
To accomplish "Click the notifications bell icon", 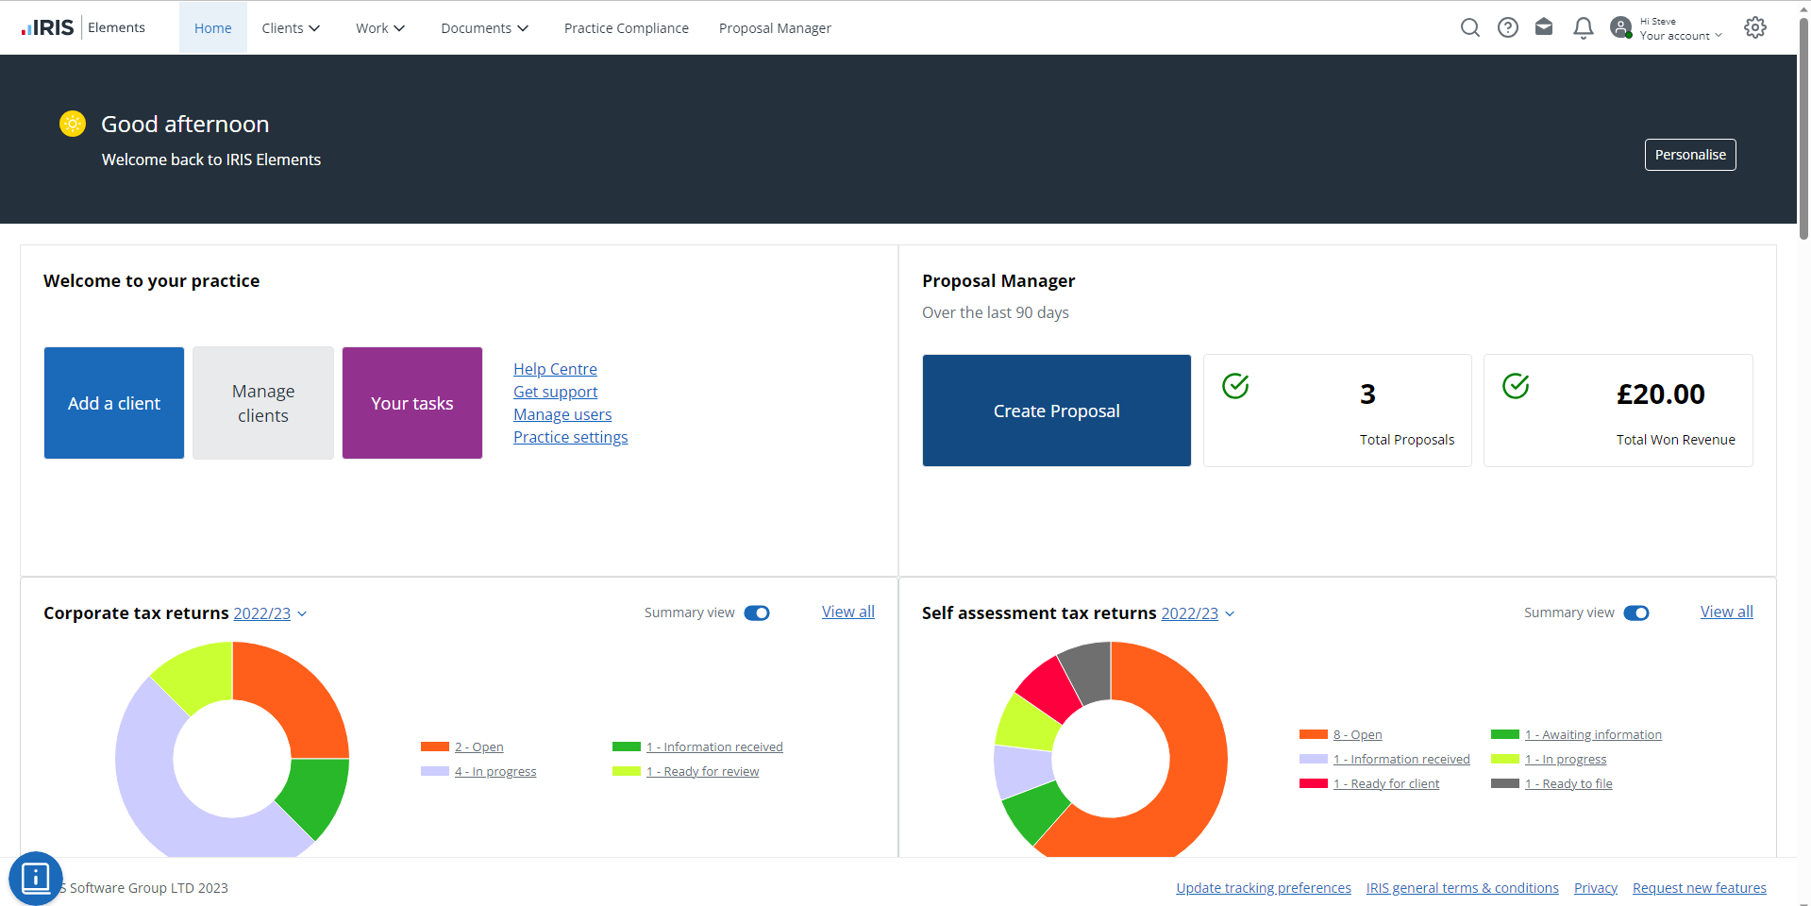I will (1584, 28).
